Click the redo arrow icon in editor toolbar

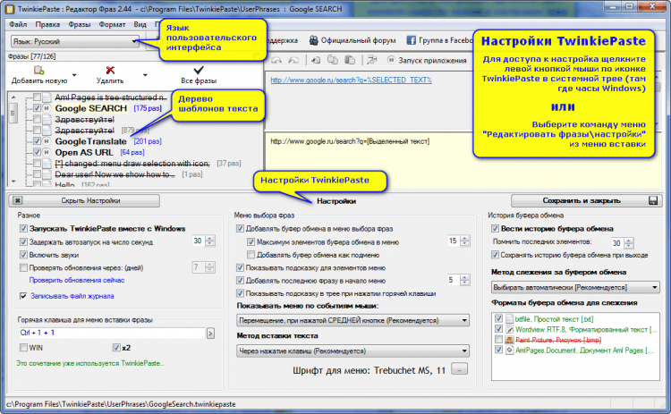coord(293,60)
